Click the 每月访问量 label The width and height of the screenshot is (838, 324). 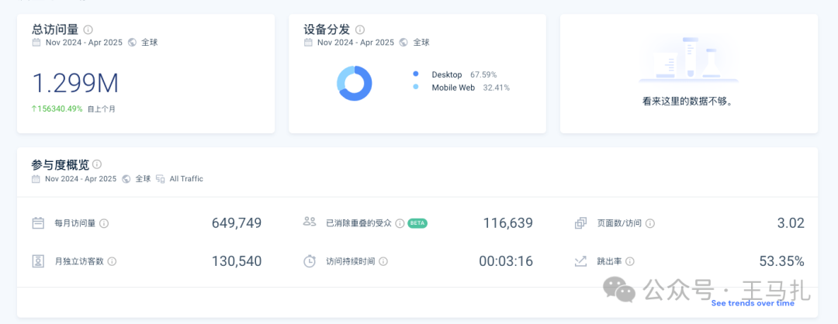click(x=75, y=223)
